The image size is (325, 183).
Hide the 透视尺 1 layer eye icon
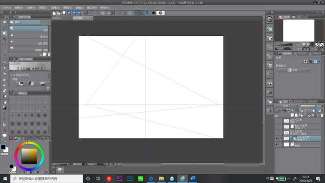click(277, 139)
